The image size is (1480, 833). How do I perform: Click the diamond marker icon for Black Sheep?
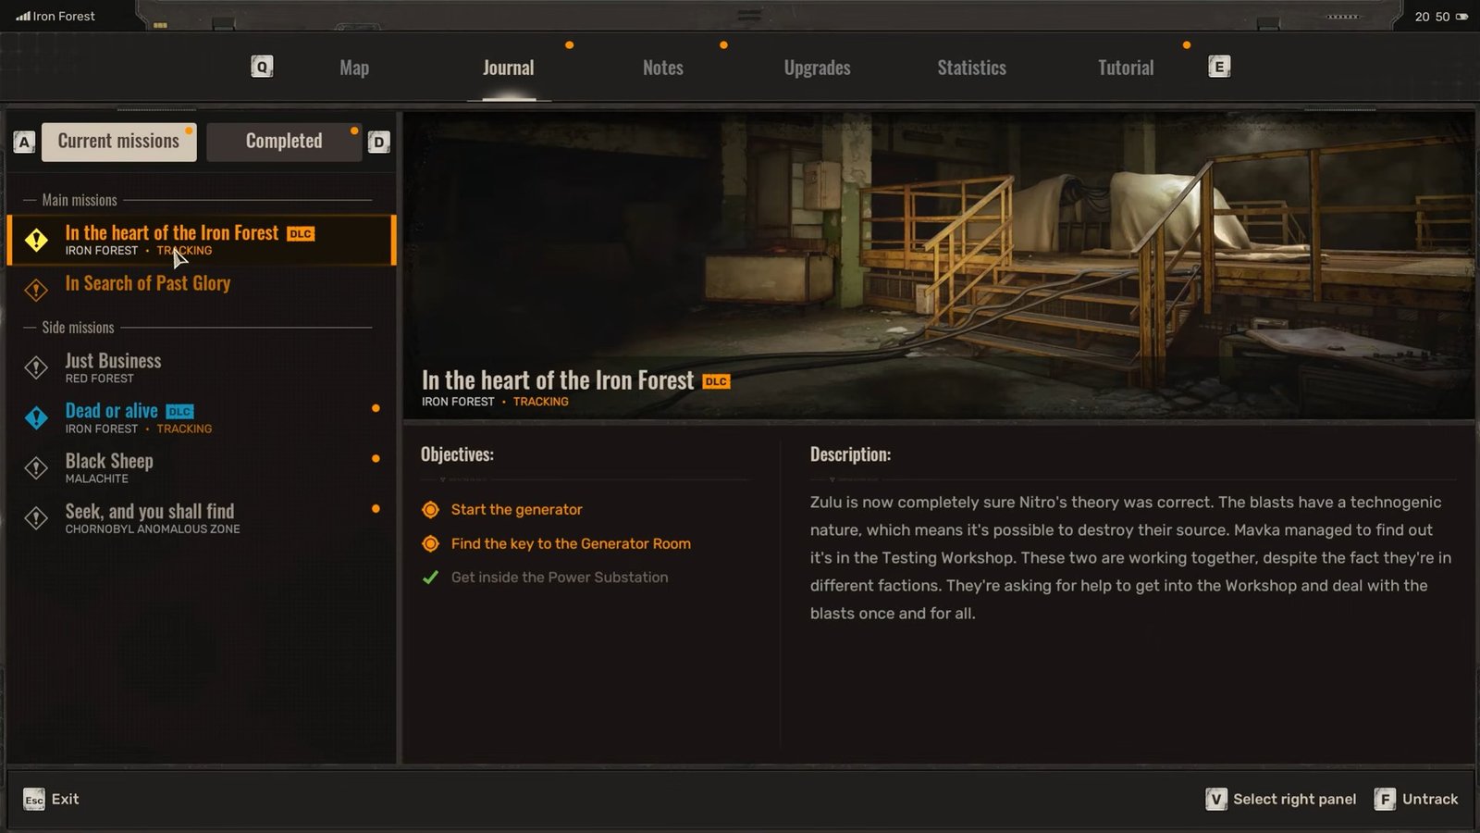pos(36,467)
